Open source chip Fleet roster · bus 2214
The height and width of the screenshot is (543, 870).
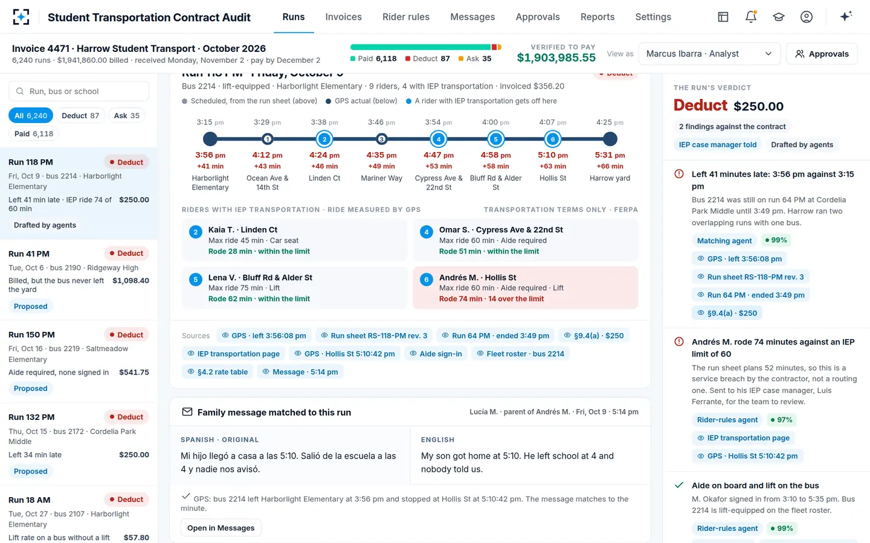[520, 354]
